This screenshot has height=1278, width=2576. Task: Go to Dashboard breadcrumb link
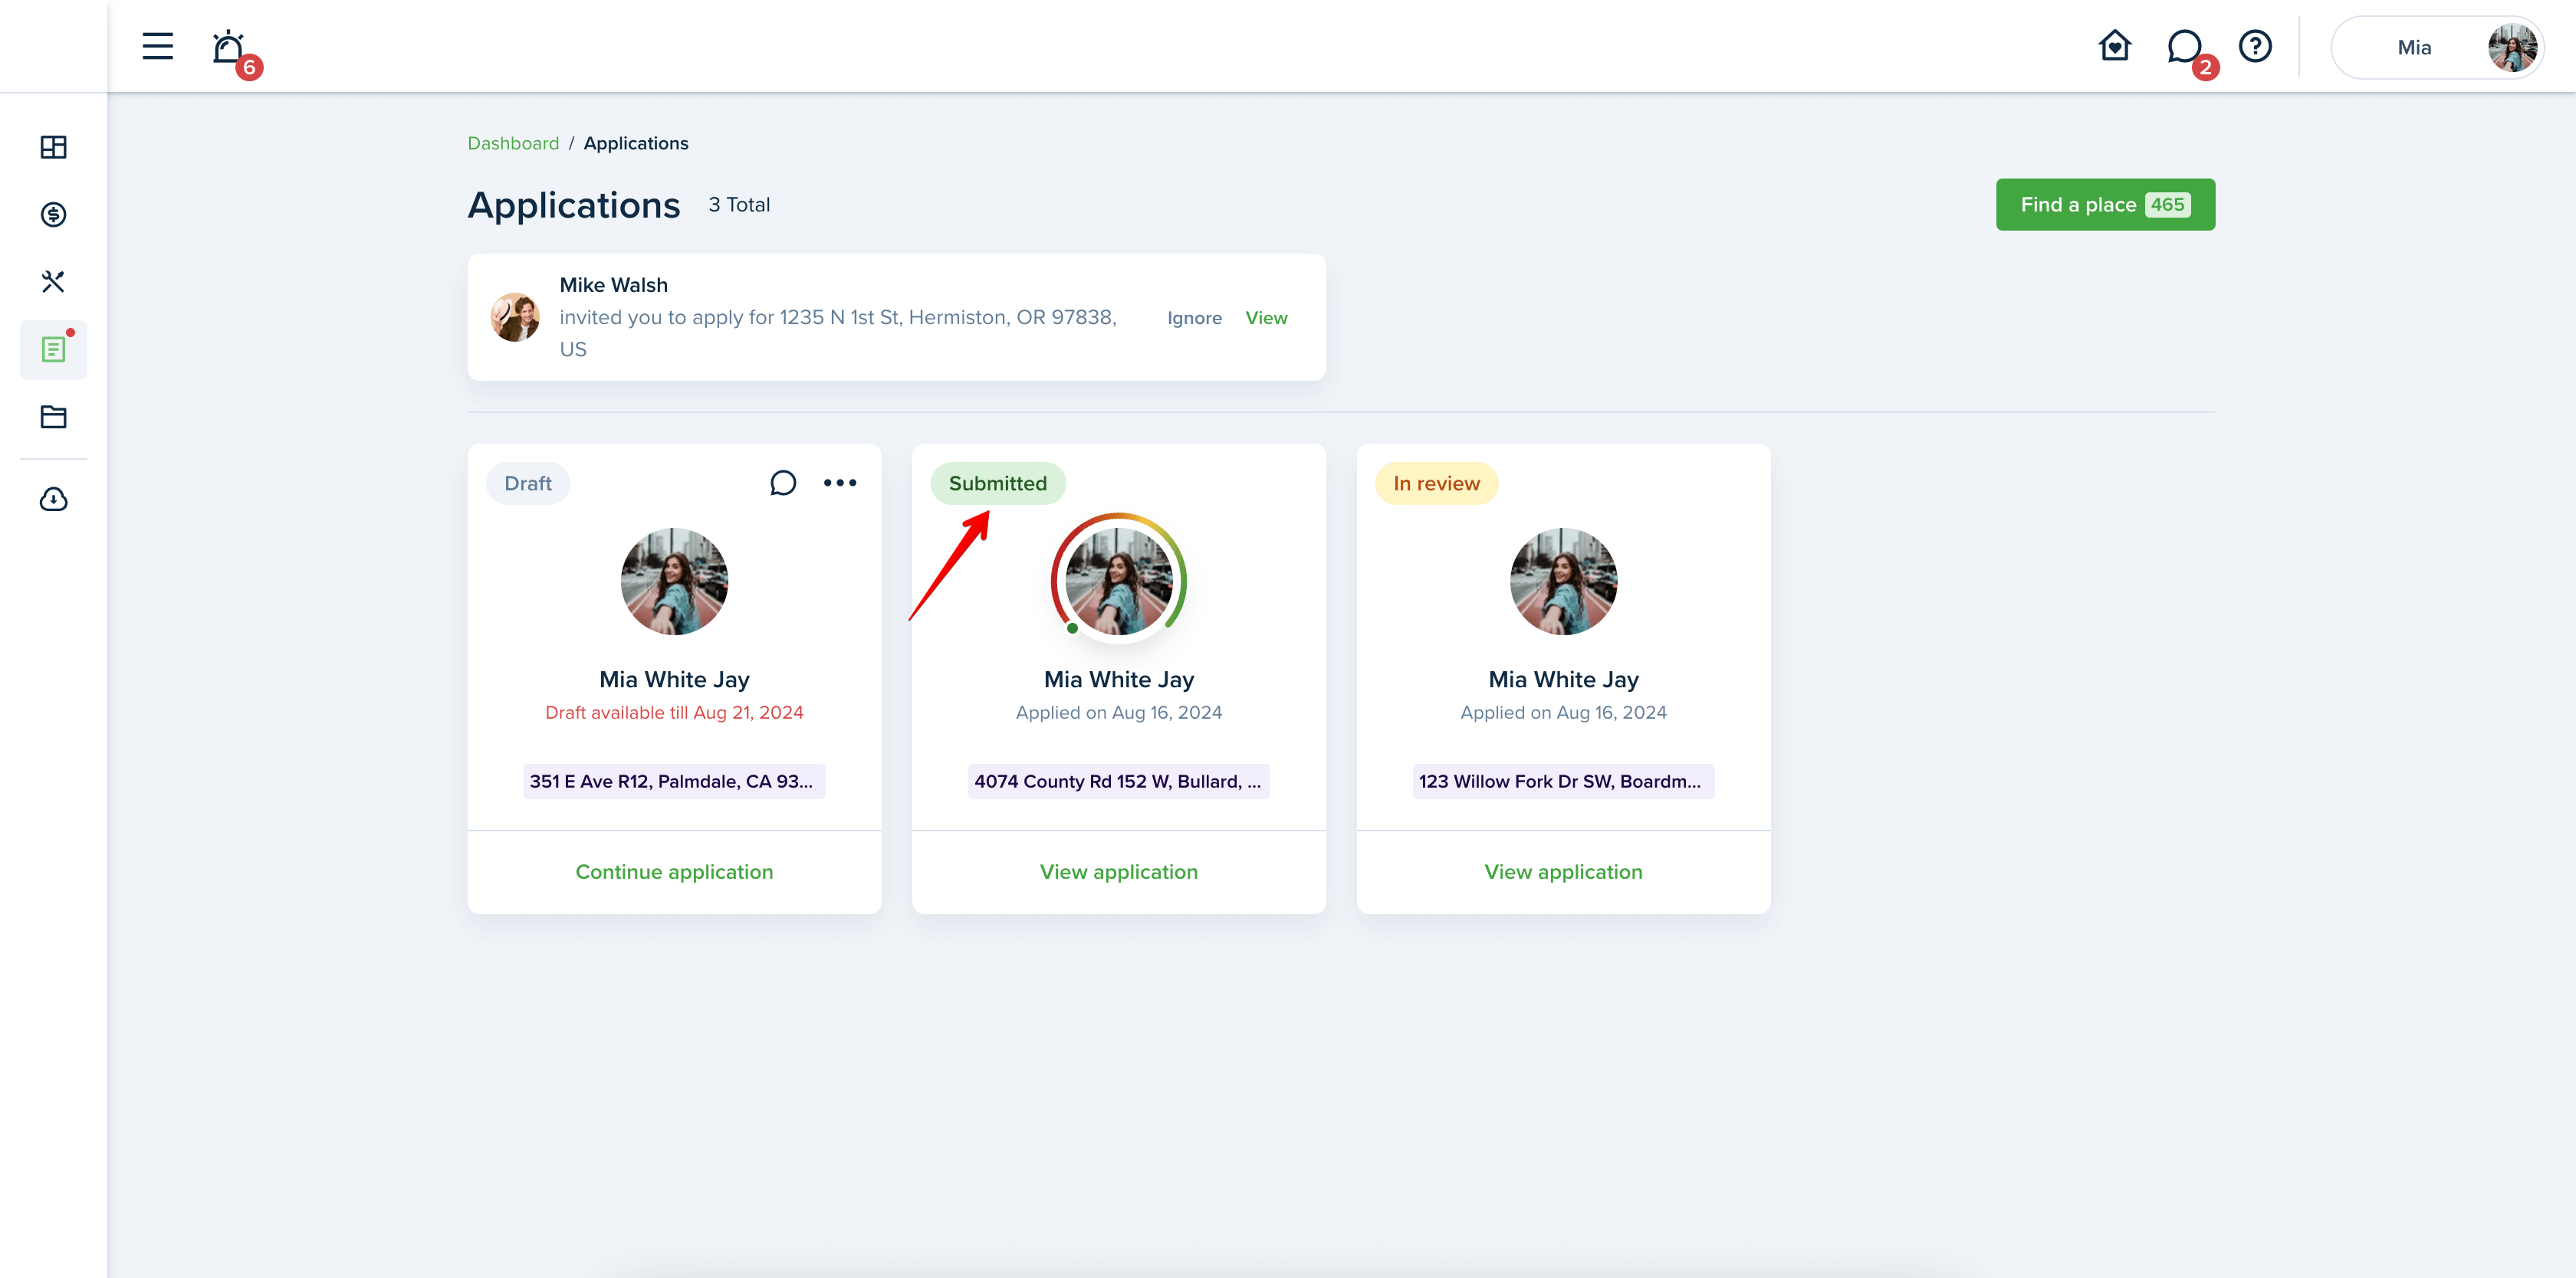(513, 143)
